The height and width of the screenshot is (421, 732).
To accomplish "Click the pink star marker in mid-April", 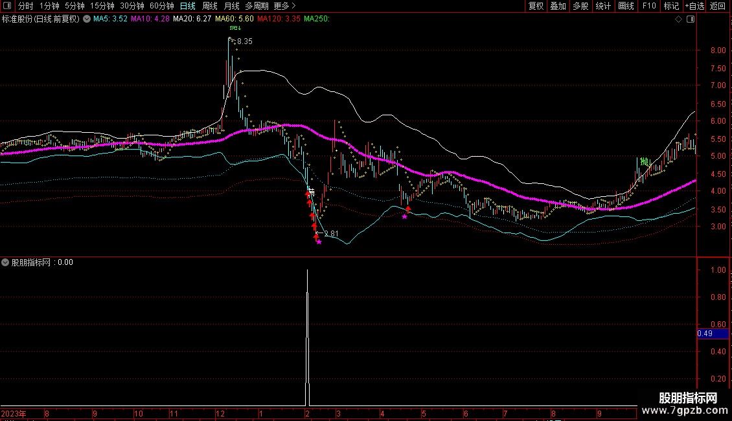I will (x=405, y=216).
